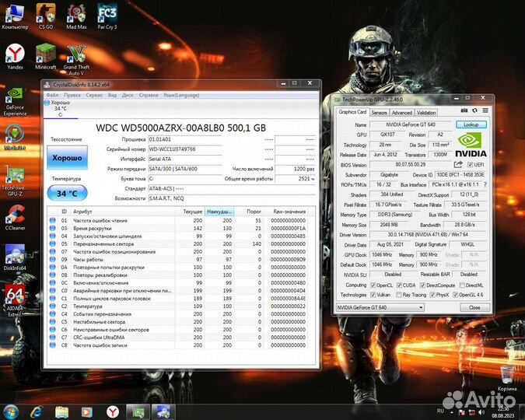Open the Grand Theft Auto V shortcut
The width and height of the screenshot is (525, 420).
[x=76, y=60]
